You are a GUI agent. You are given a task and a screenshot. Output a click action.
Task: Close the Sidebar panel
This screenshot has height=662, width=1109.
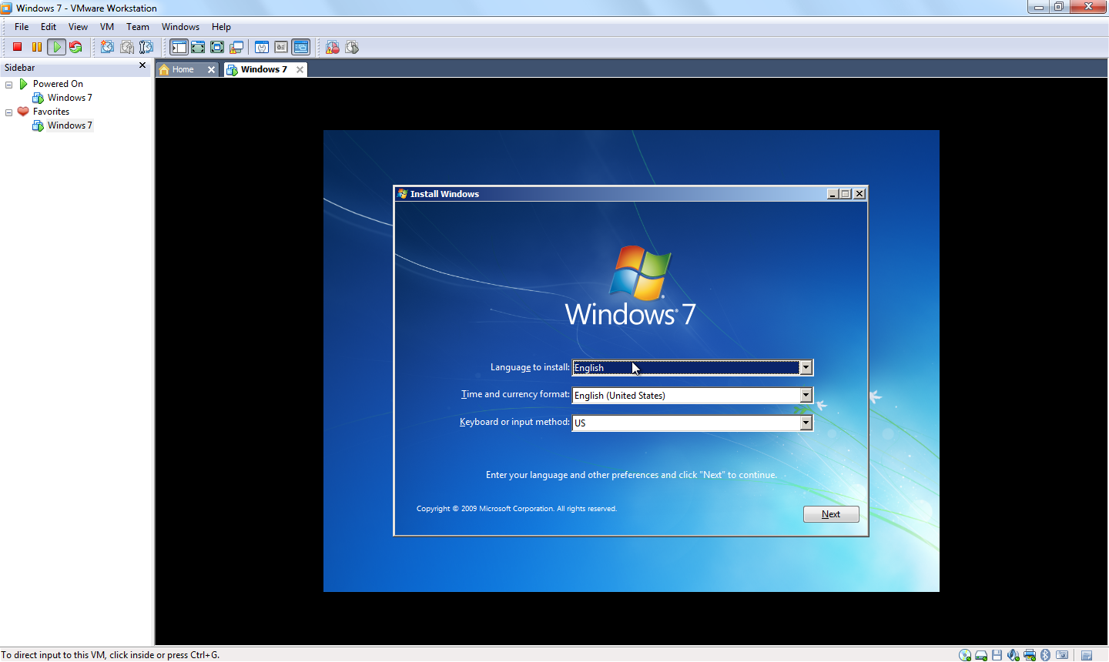[142, 66]
